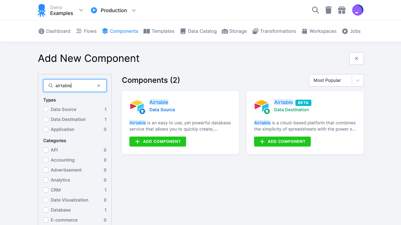Click the gift icon in the header
This screenshot has width=401, height=225.
point(341,10)
